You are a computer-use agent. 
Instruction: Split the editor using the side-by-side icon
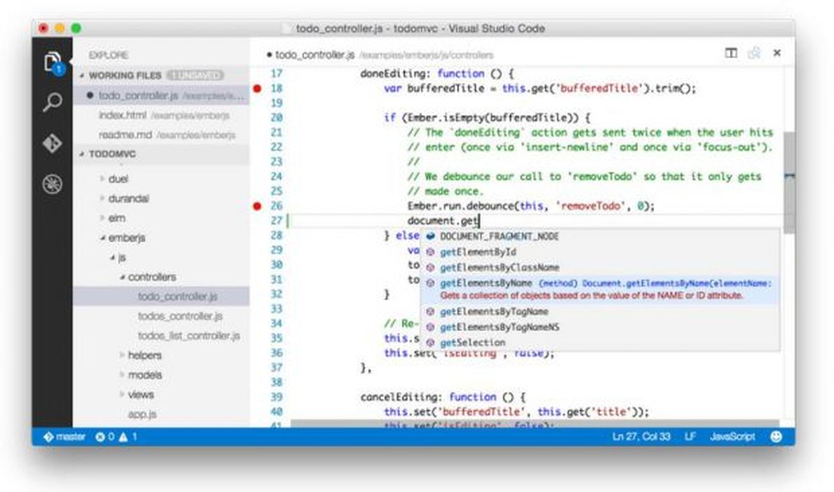(x=731, y=53)
